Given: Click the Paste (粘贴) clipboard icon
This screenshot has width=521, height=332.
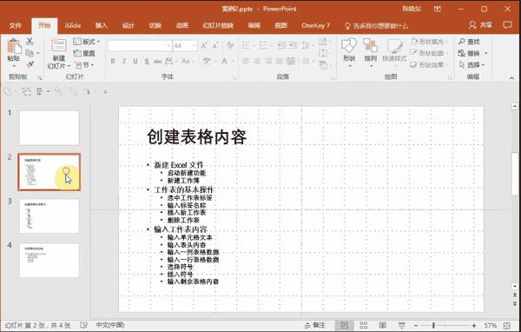Looking at the screenshot, I should [x=14, y=45].
